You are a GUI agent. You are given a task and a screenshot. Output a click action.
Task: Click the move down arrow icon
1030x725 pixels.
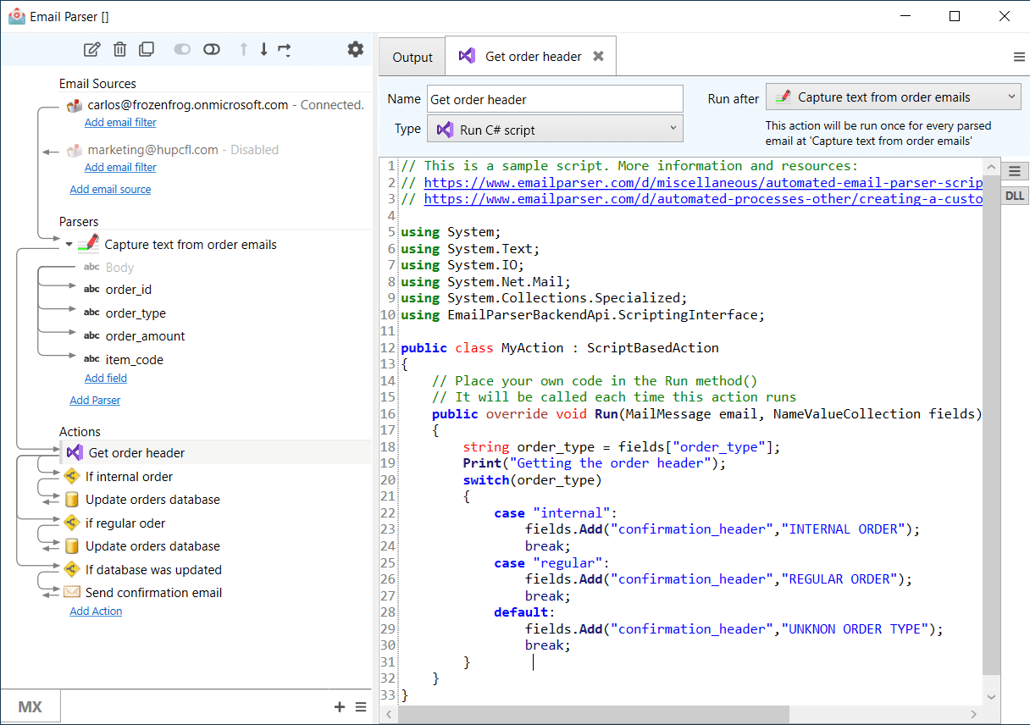(263, 49)
